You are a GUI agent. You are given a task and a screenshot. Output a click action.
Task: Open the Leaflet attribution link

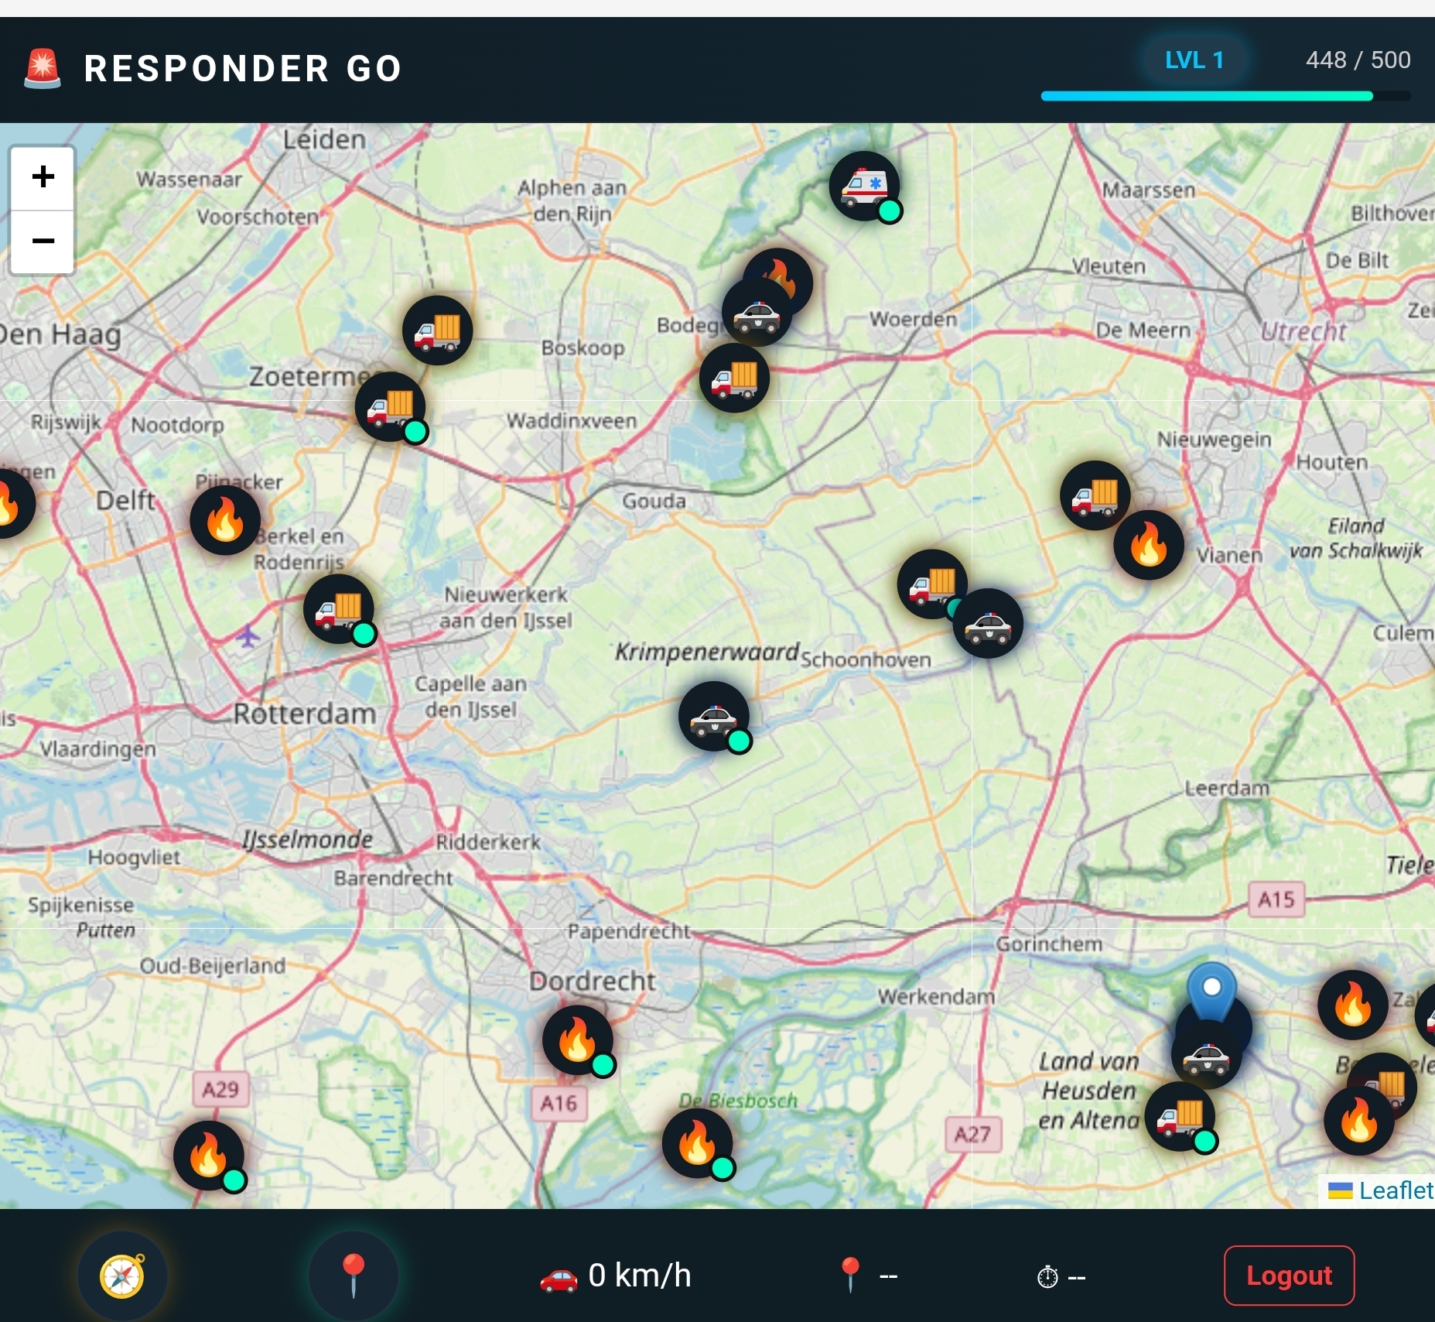[1395, 1190]
